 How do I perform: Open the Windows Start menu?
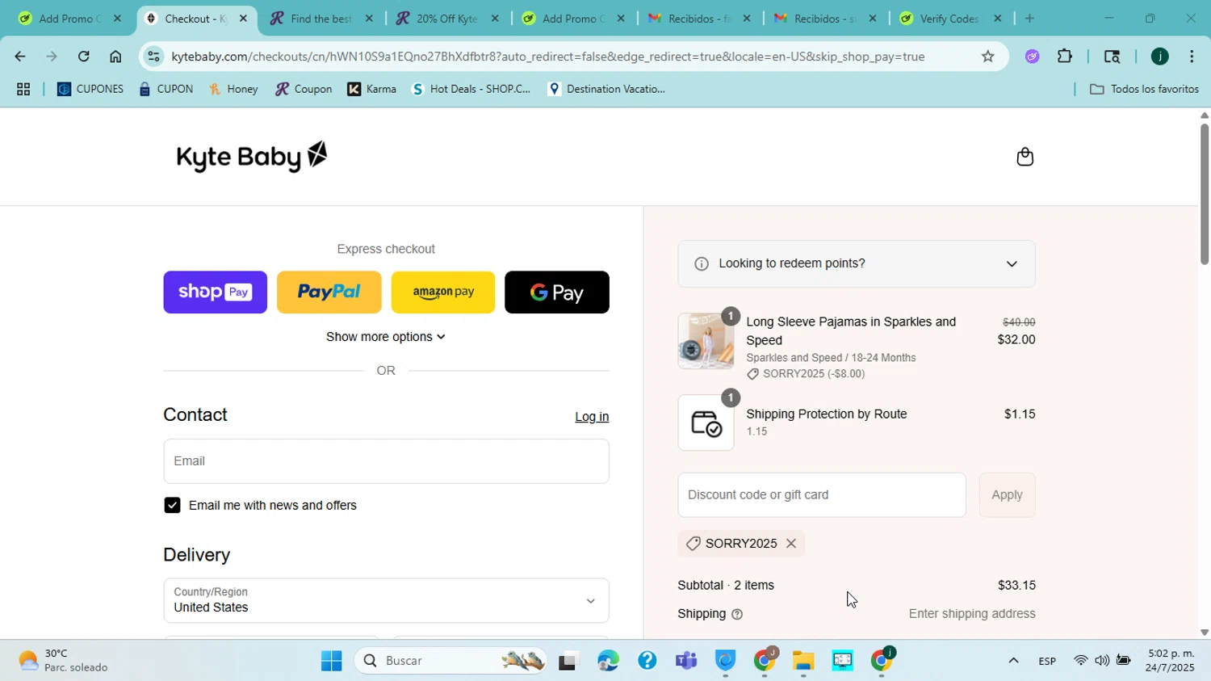pyautogui.click(x=331, y=662)
